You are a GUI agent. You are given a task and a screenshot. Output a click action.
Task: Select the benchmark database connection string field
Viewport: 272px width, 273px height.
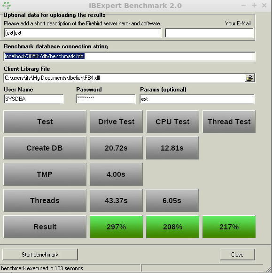[x=129, y=56]
